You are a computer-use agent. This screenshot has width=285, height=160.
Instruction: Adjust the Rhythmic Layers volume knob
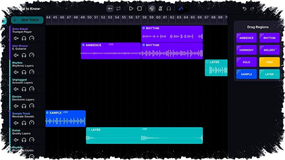tap(32, 72)
